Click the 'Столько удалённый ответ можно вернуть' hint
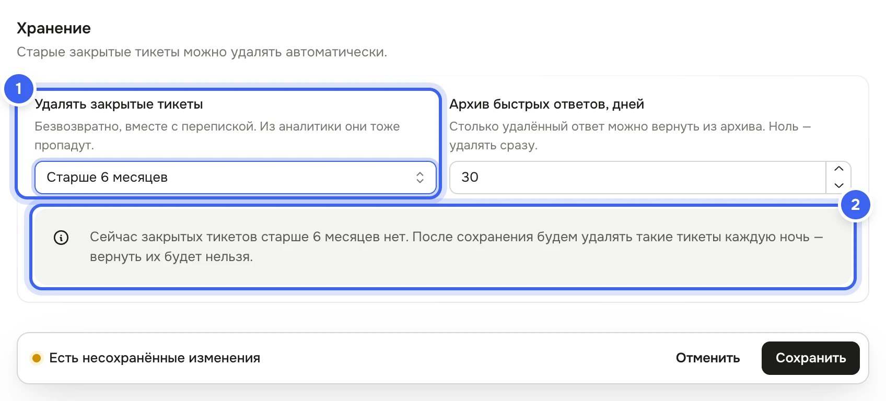The width and height of the screenshot is (886, 401). 630,136
